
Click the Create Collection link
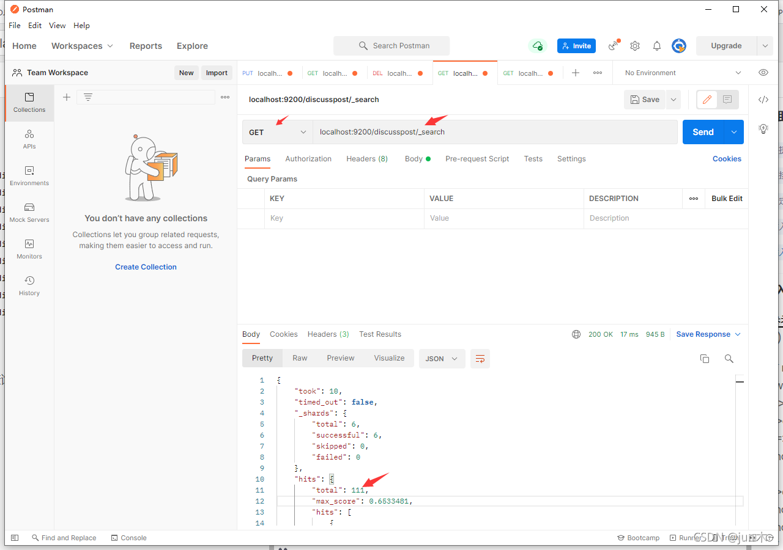[x=146, y=267]
